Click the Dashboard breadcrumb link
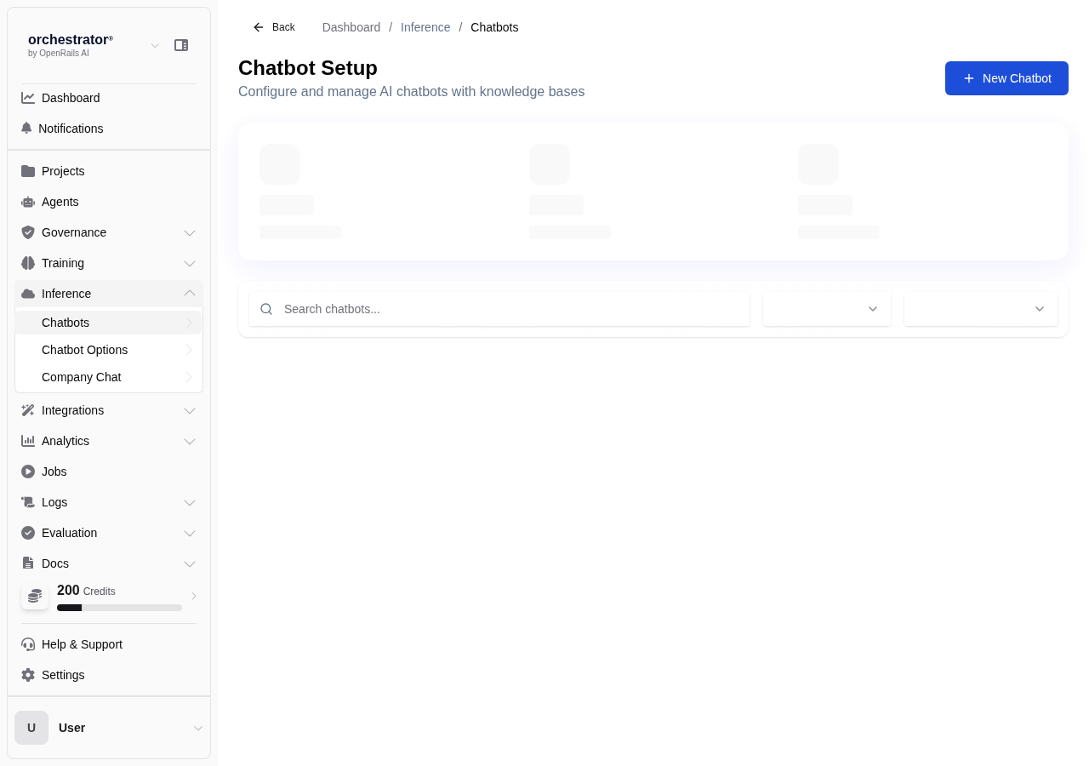 351,27
